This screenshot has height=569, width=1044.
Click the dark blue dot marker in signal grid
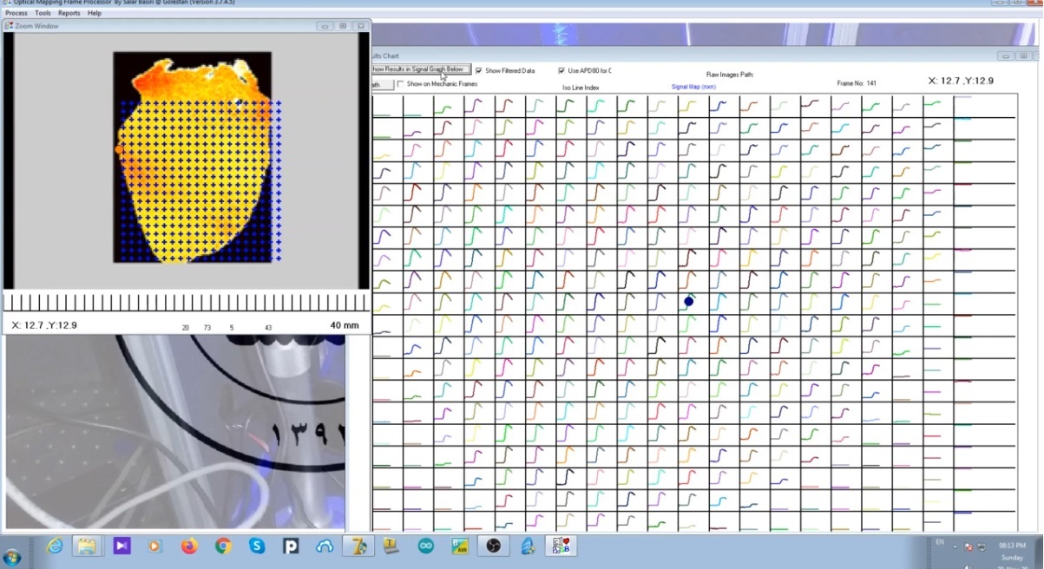click(x=689, y=301)
